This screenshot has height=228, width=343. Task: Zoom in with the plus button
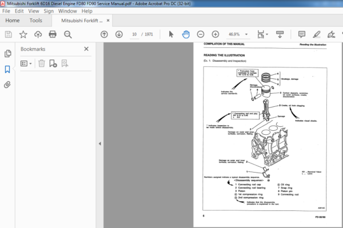(x=216, y=34)
